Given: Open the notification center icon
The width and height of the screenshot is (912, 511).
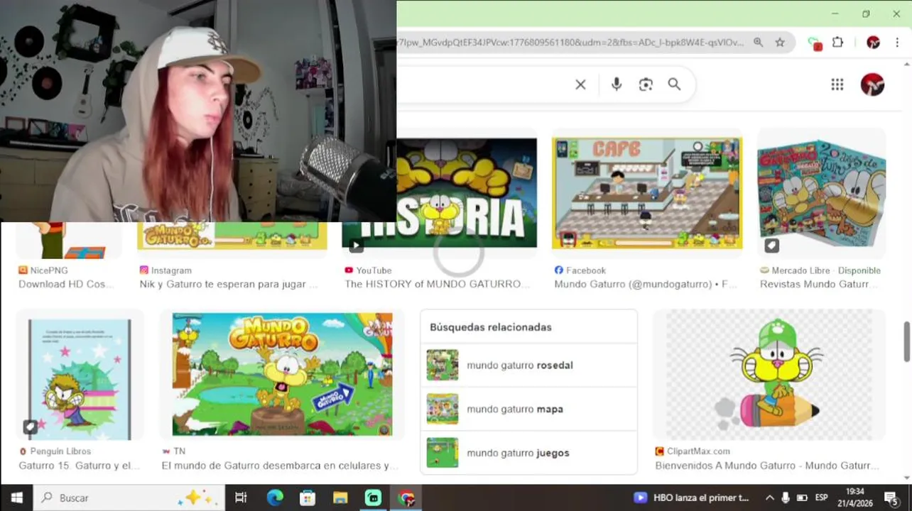Looking at the screenshot, I should [891, 498].
